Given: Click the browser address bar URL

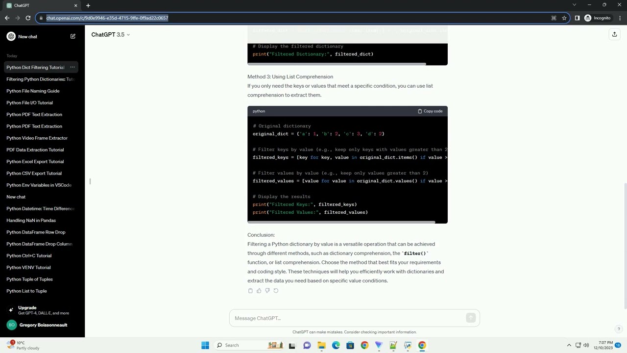Looking at the screenshot, I should tap(107, 18).
